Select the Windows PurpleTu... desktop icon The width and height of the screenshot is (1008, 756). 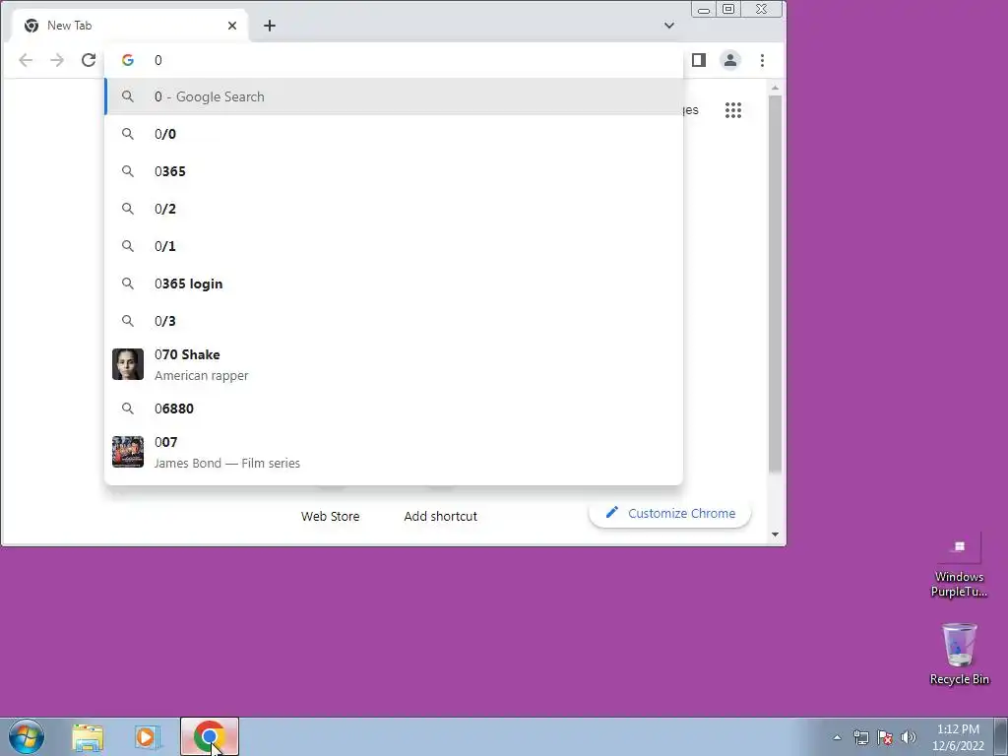[x=959, y=565]
